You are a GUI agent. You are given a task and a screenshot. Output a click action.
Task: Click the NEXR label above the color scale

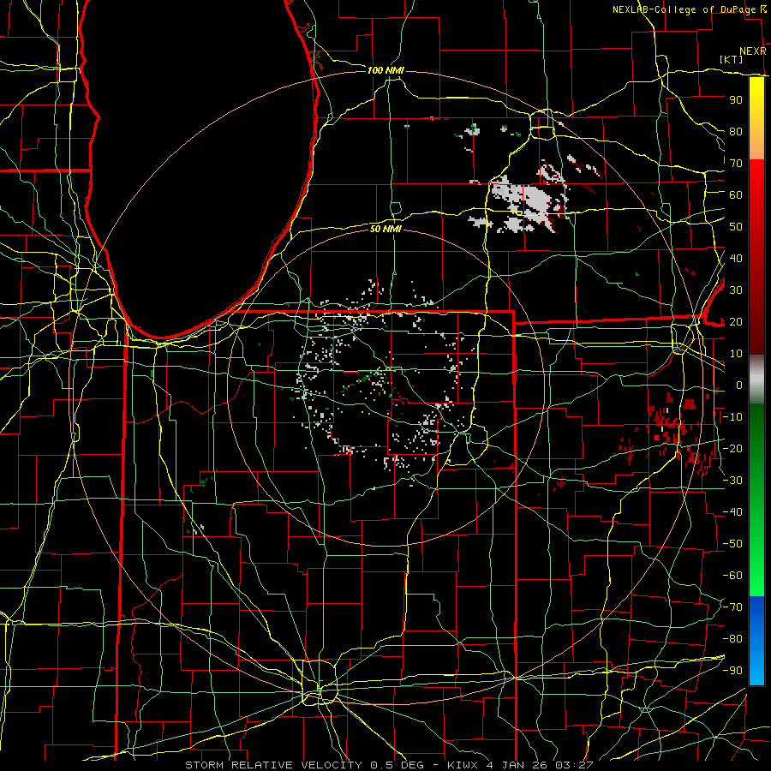[x=753, y=51]
